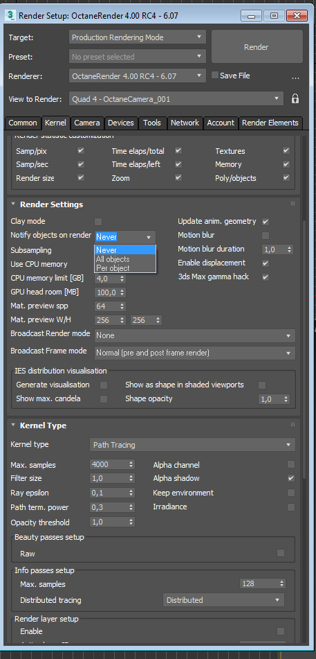316x659 pixels.
Task: Open the Distributed tracing dropdown
Action: [x=223, y=600]
